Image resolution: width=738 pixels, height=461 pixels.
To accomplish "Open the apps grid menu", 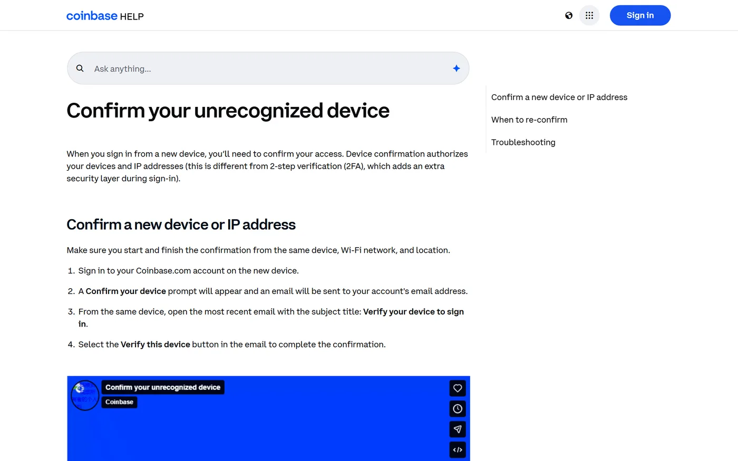I will 589,15.
